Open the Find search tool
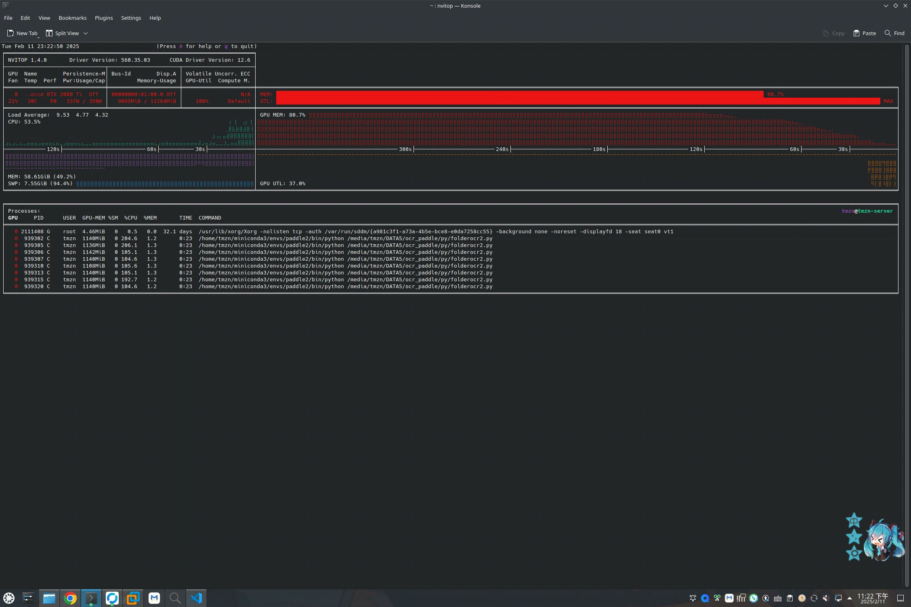The image size is (911, 607). pos(894,33)
